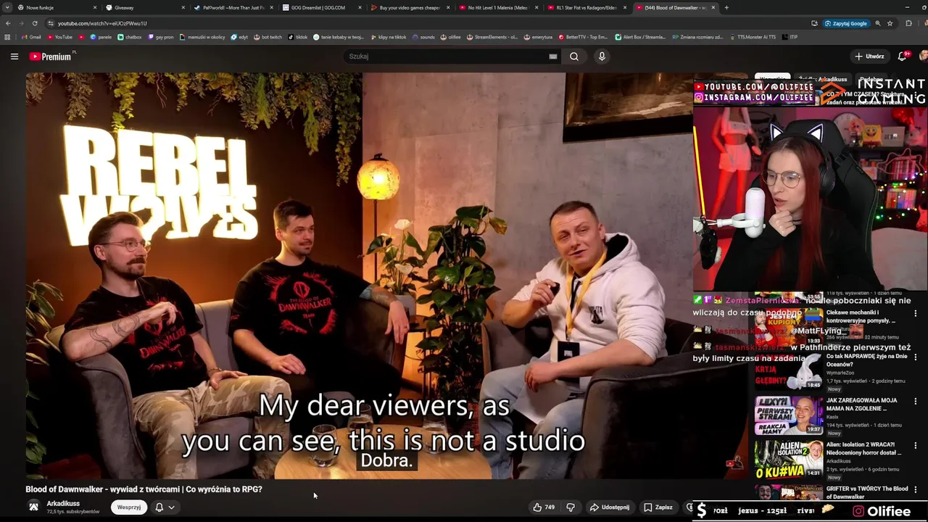Open the bot twitch bookmark

268,37
